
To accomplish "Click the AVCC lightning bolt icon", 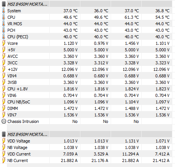I will (4, 56).
